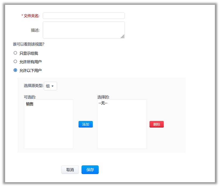
Task: Save the folder with 保存 button
Action: coord(90,170)
